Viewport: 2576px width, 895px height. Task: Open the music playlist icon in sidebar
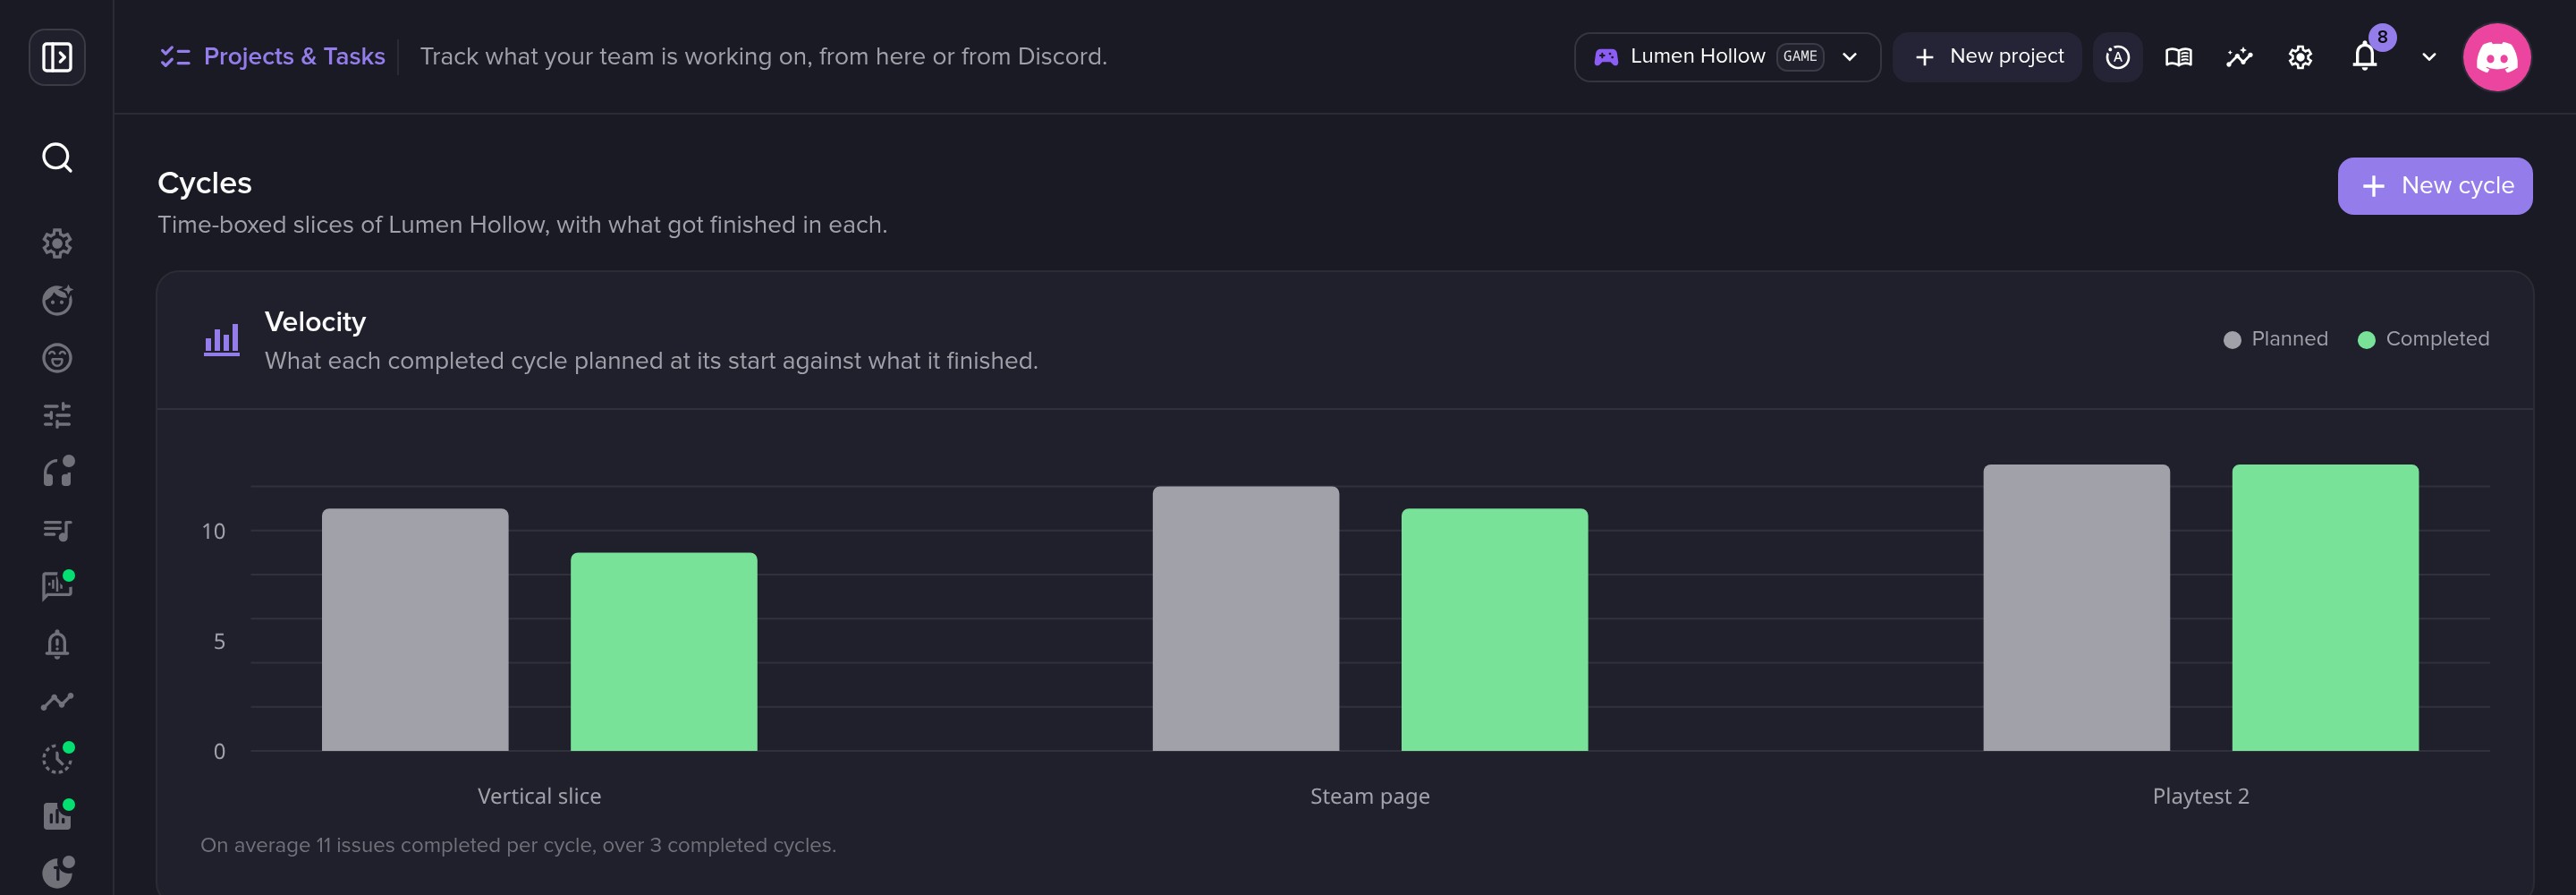(57, 530)
